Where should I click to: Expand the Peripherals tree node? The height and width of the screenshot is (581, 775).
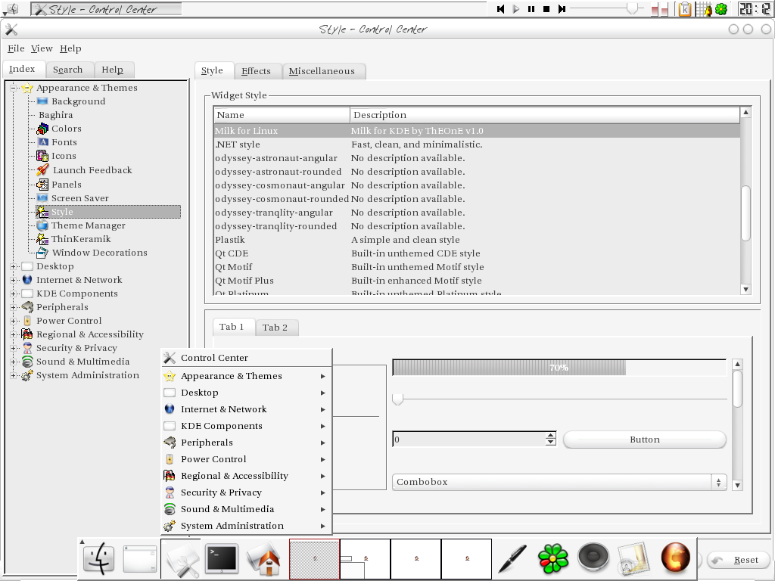pyautogui.click(x=14, y=307)
